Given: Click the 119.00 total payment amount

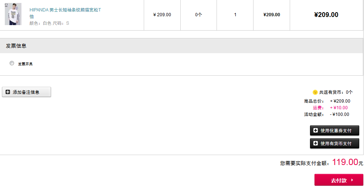Looking at the screenshot, I should click(345, 162).
